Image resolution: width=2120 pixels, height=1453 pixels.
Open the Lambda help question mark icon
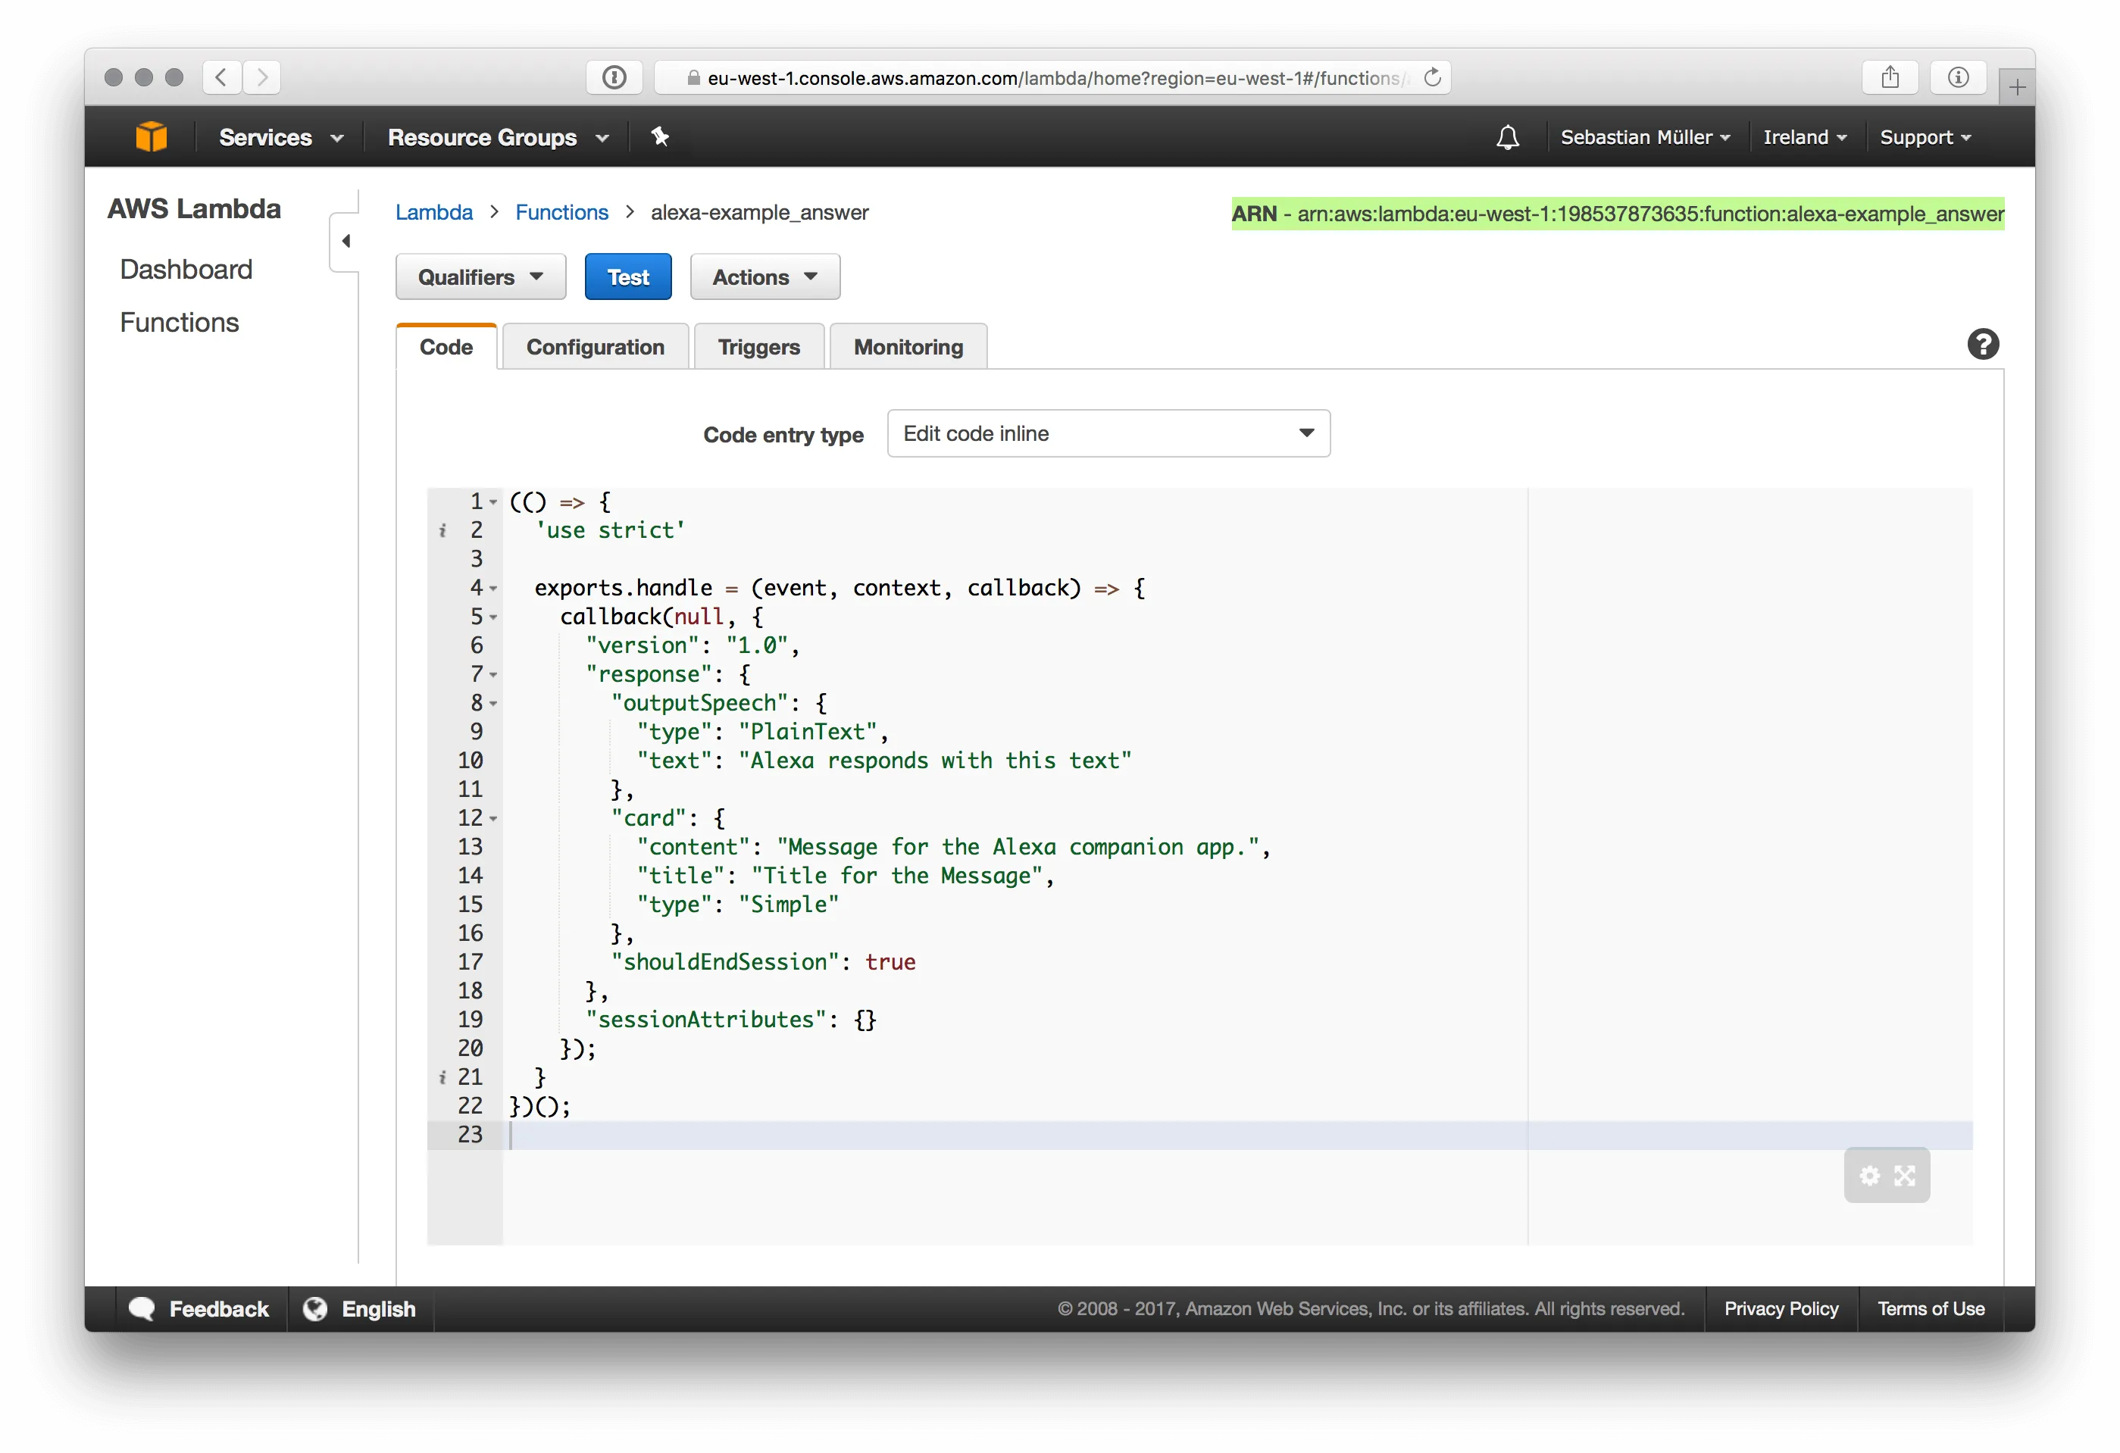1983,344
